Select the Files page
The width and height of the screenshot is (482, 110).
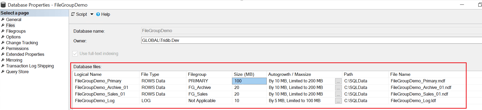pos(10,25)
